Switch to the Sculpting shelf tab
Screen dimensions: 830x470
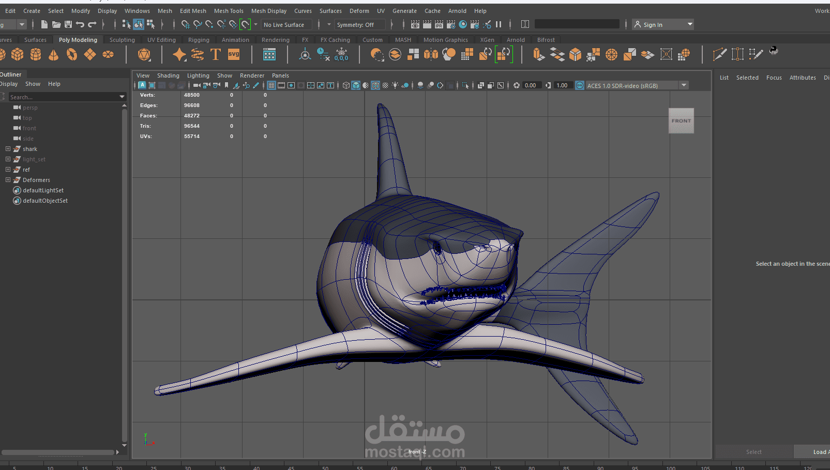pyautogui.click(x=122, y=40)
